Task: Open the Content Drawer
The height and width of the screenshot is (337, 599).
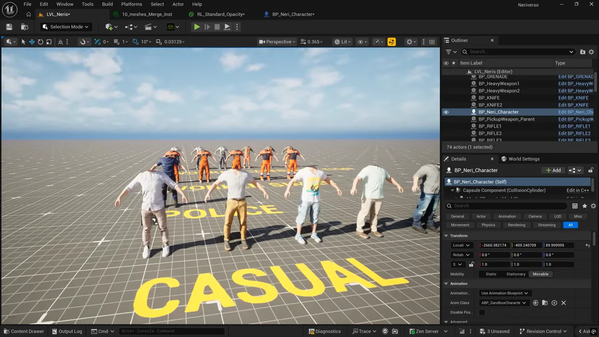Action: pyautogui.click(x=23, y=331)
